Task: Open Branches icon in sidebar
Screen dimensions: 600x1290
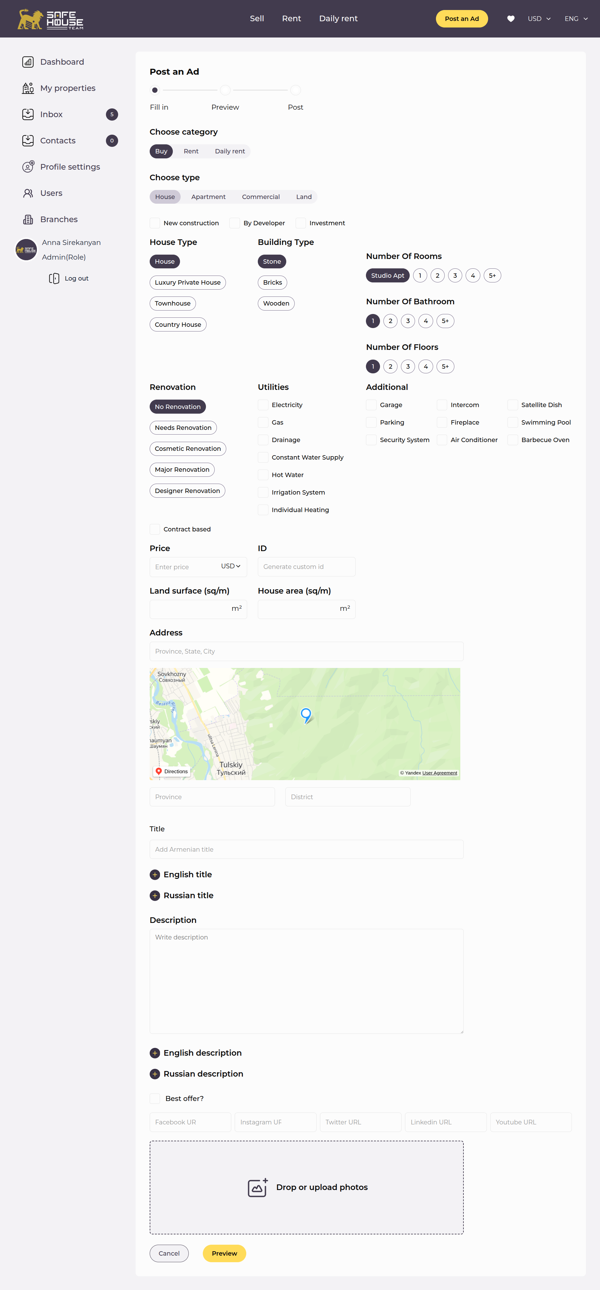Action: pos(28,219)
